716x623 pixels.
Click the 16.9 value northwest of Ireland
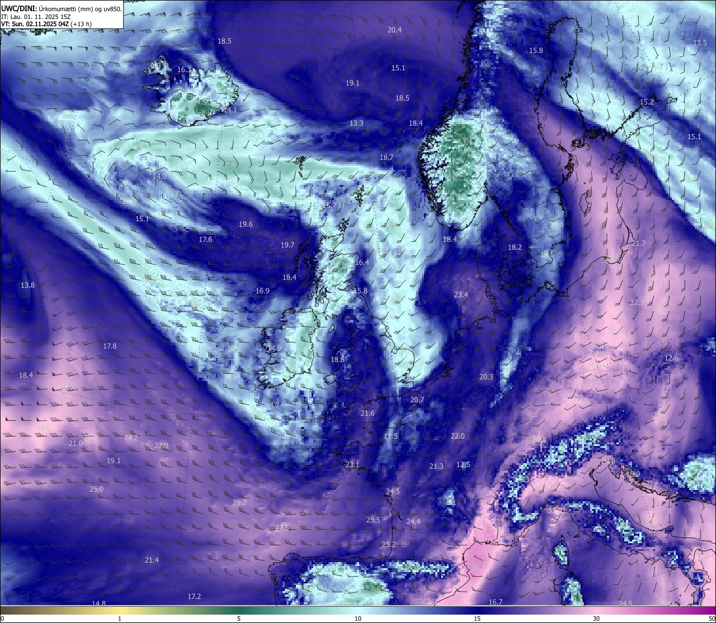pyautogui.click(x=262, y=291)
